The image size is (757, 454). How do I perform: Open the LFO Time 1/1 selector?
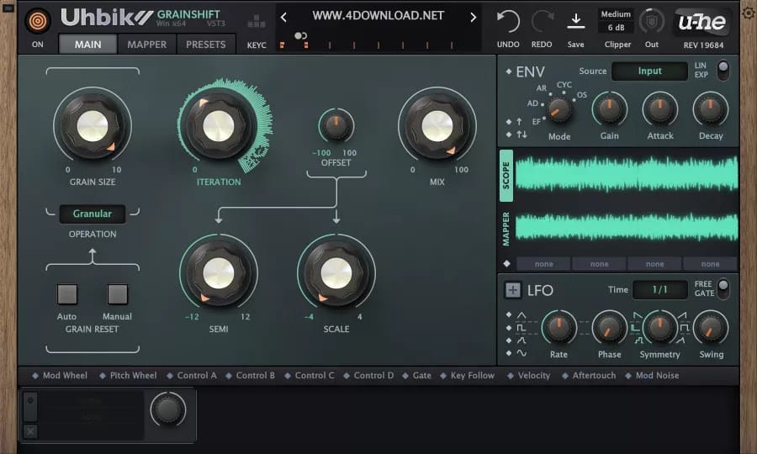point(659,290)
